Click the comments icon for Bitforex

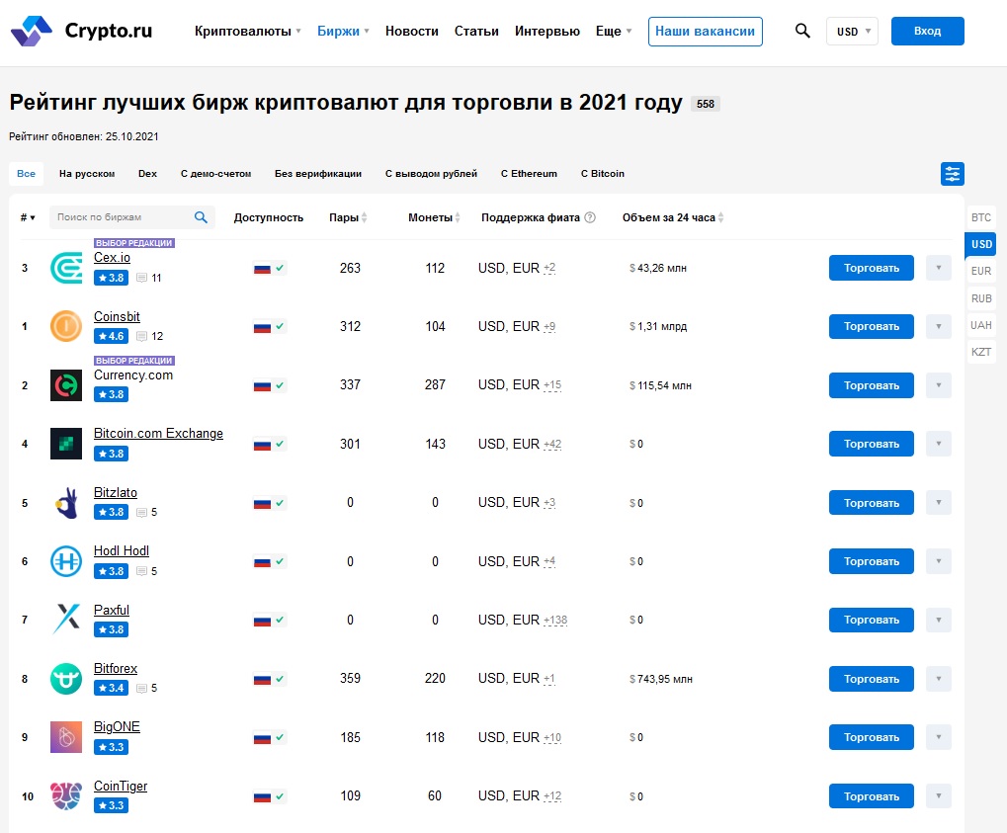coord(142,689)
